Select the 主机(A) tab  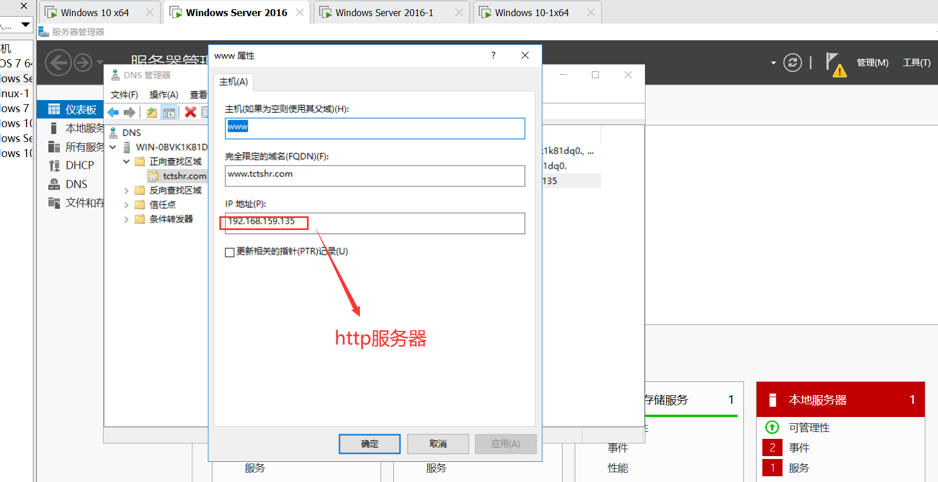point(234,82)
